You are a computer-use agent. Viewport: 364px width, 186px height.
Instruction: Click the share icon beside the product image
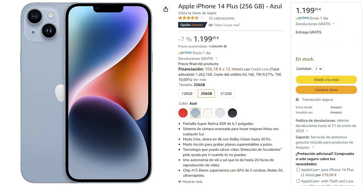point(166,9)
